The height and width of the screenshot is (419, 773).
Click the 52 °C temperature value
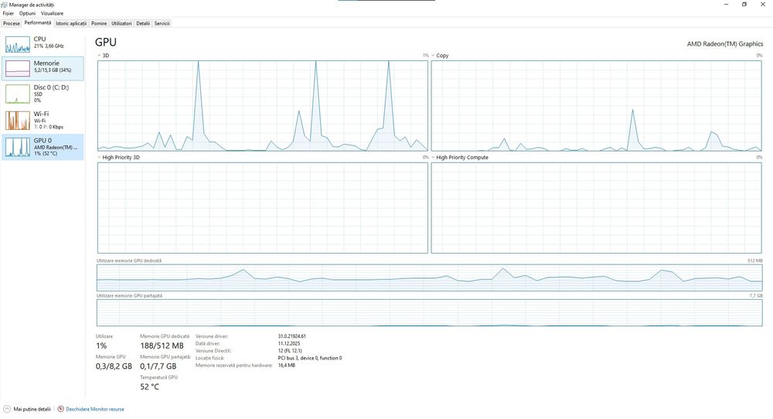149,387
